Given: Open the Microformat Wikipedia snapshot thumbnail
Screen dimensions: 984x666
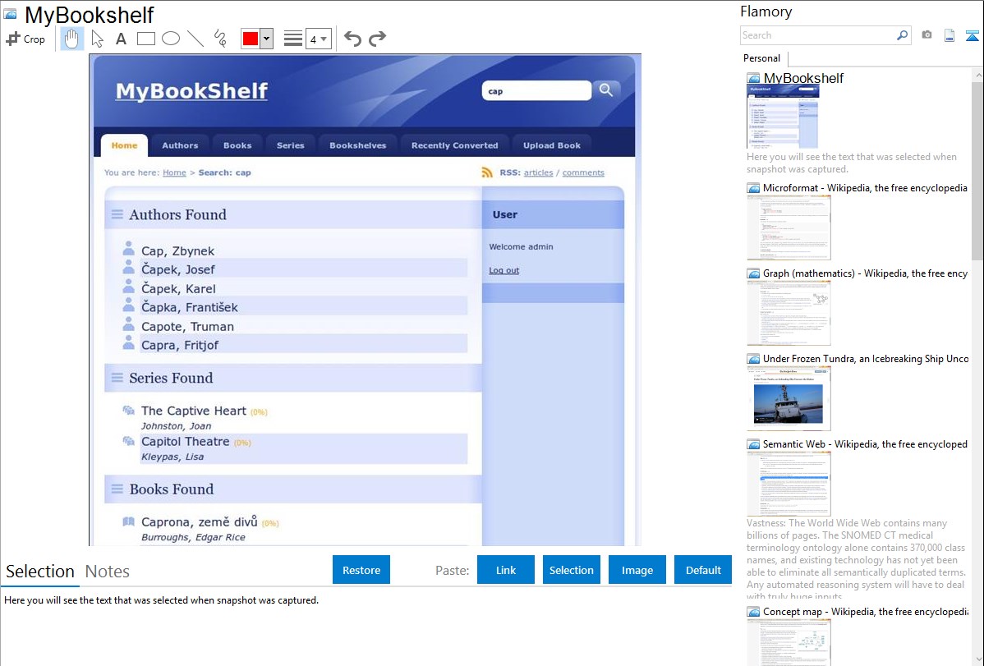Looking at the screenshot, I should 789,227.
